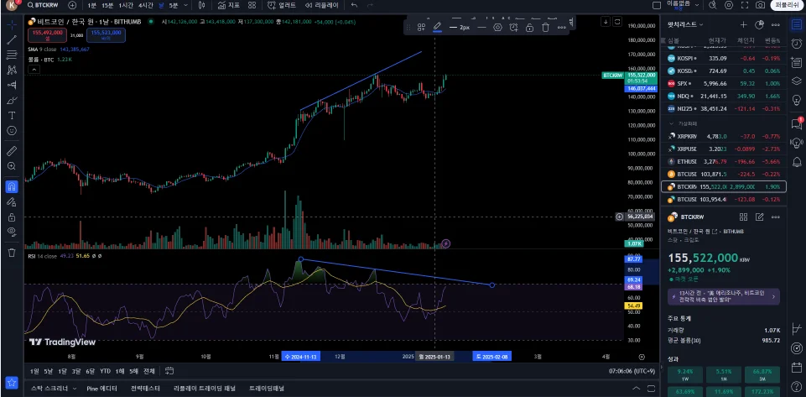The width and height of the screenshot is (806, 397).
Task: Open the 스탁 스크리너 dropdown
Action: (x=54, y=389)
